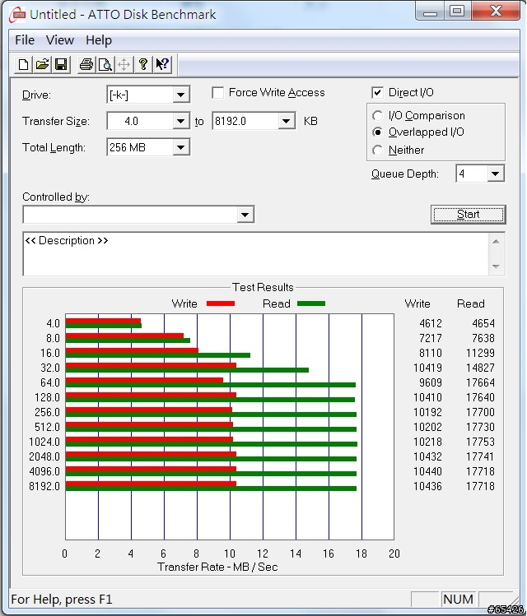The image size is (527, 616).
Task: Maximize the ATTO Disk Benchmark window
Action: click(x=457, y=11)
